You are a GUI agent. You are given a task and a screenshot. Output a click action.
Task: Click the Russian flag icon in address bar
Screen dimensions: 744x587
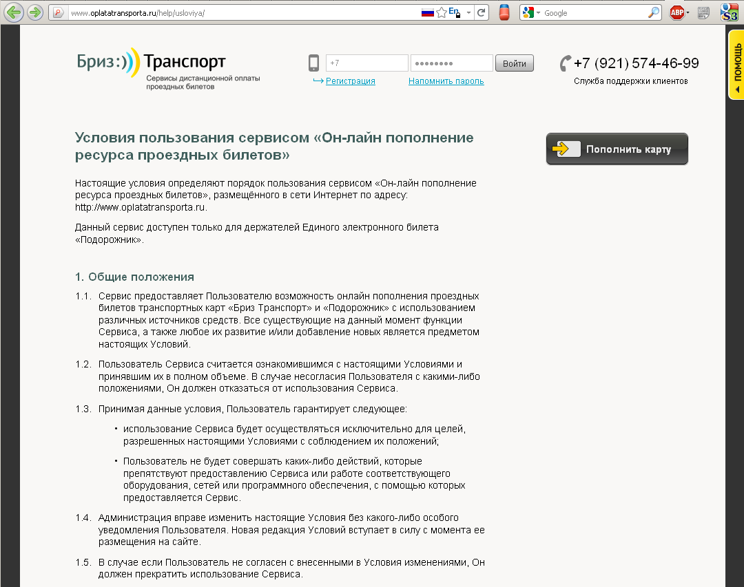point(427,12)
